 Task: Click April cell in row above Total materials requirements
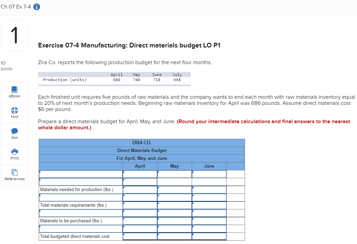point(140,198)
